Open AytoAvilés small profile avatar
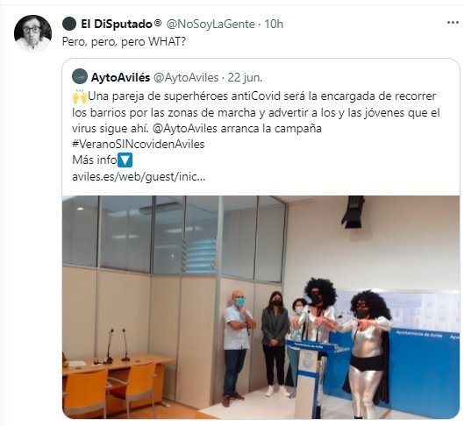The width and height of the screenshot is (464, 426). [80, 76]
